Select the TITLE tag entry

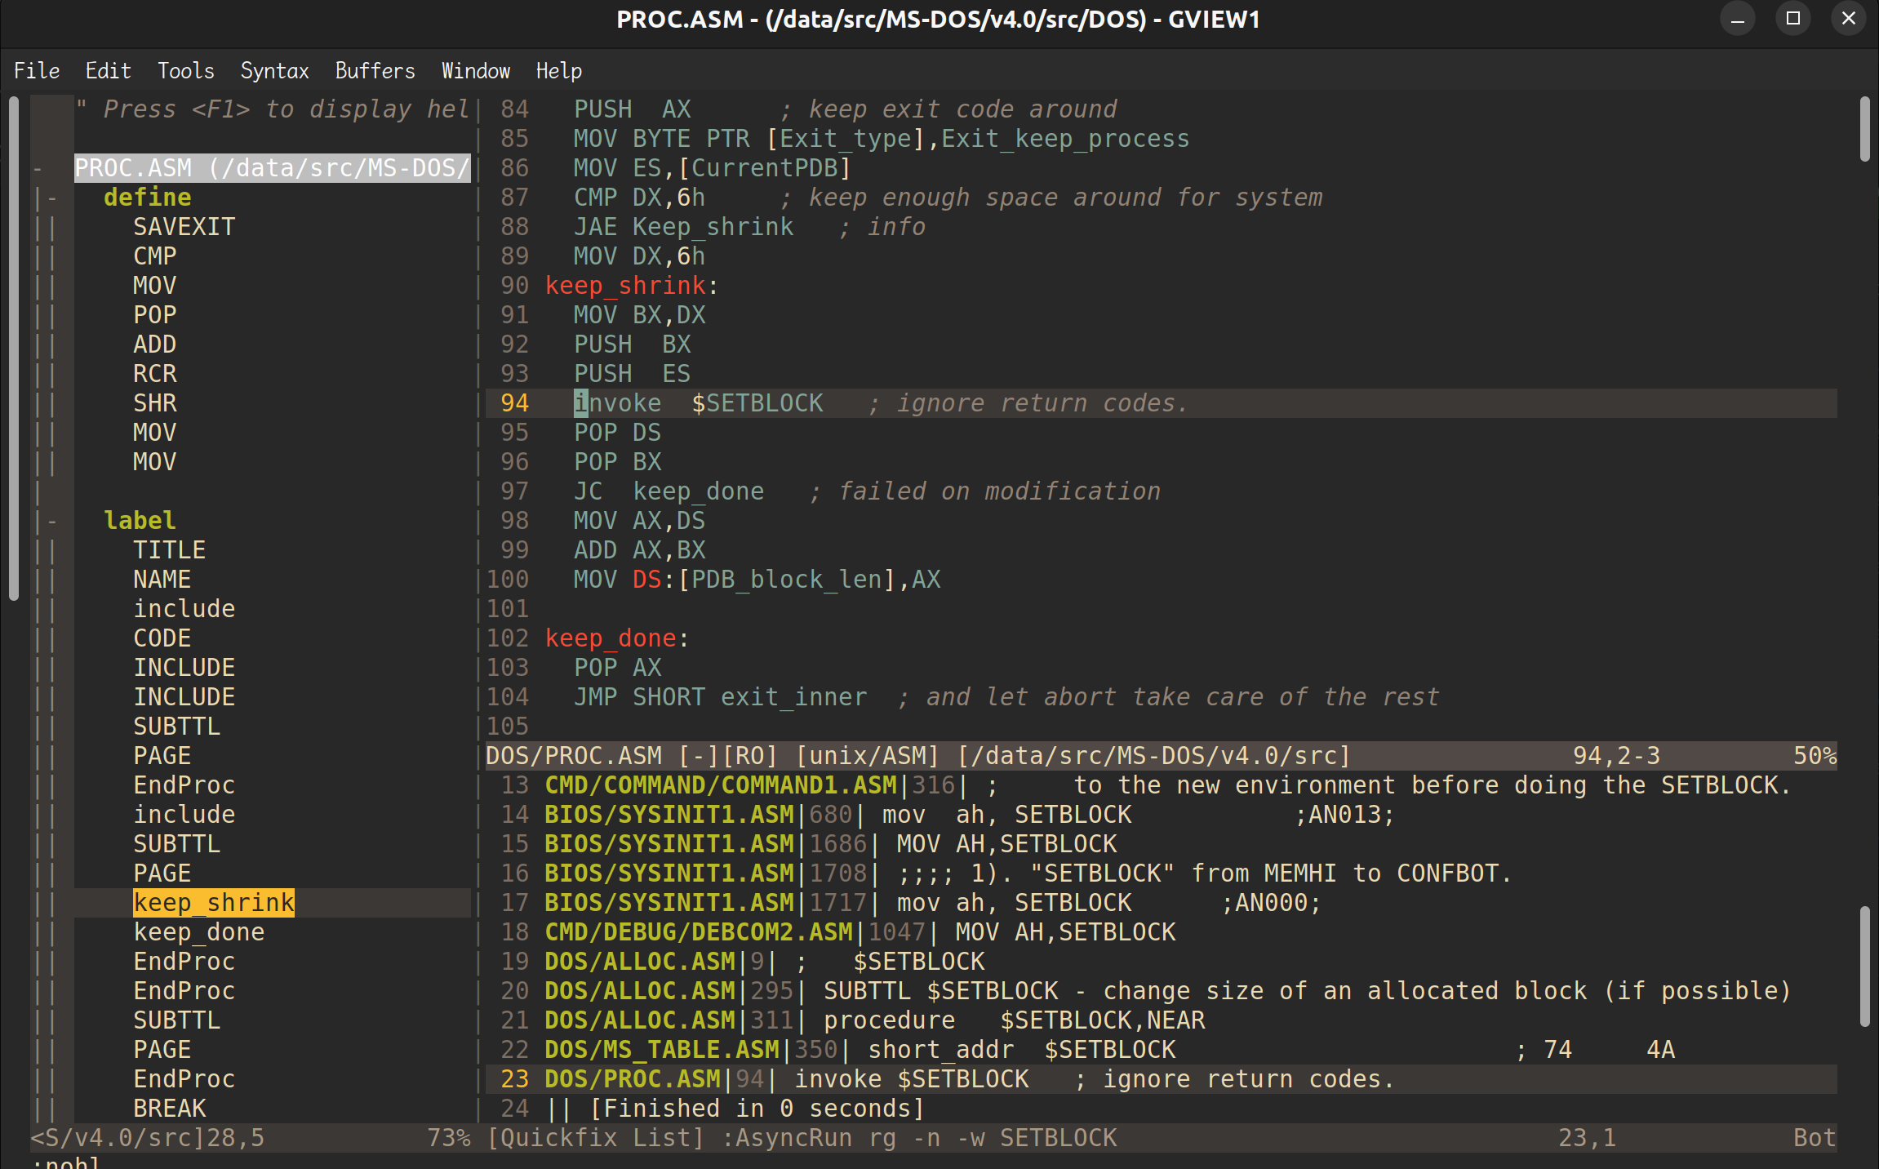point(170,550)
